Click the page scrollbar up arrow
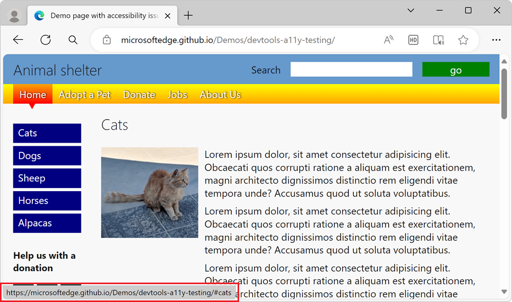 (504, 61)
